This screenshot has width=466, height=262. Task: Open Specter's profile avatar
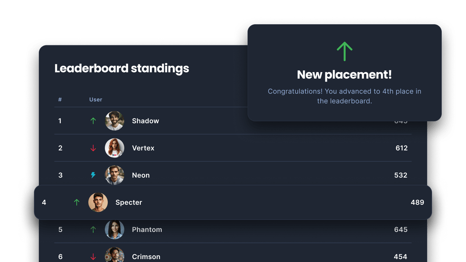point(98,202)
